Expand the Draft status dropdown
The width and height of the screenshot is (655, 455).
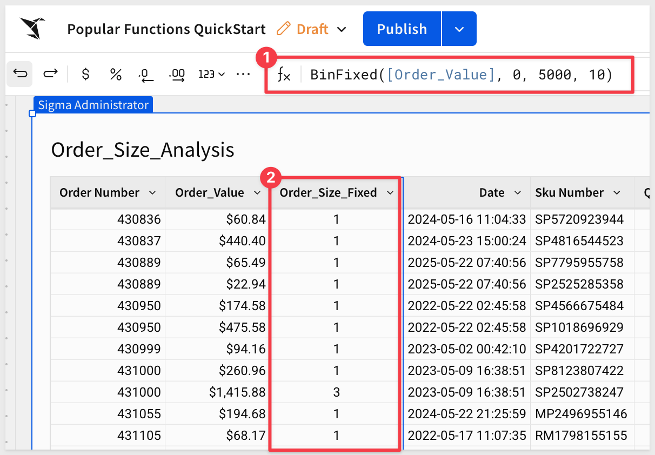point(342,29)
